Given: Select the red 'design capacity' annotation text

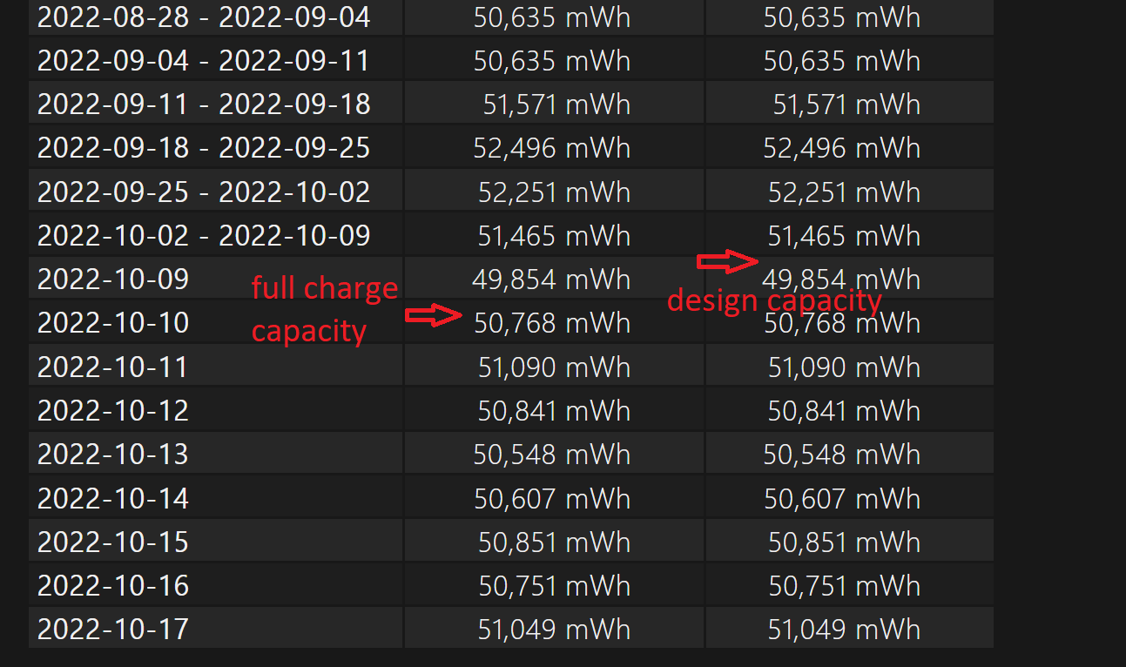Looking at the screenshot, I should (775, 300).
